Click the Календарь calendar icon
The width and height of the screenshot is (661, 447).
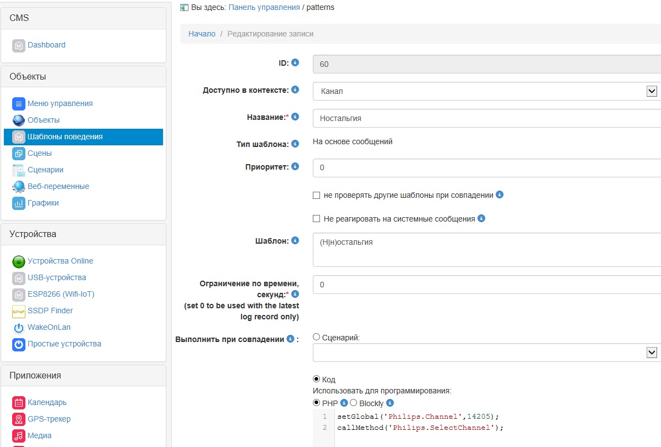coord(19,403)
